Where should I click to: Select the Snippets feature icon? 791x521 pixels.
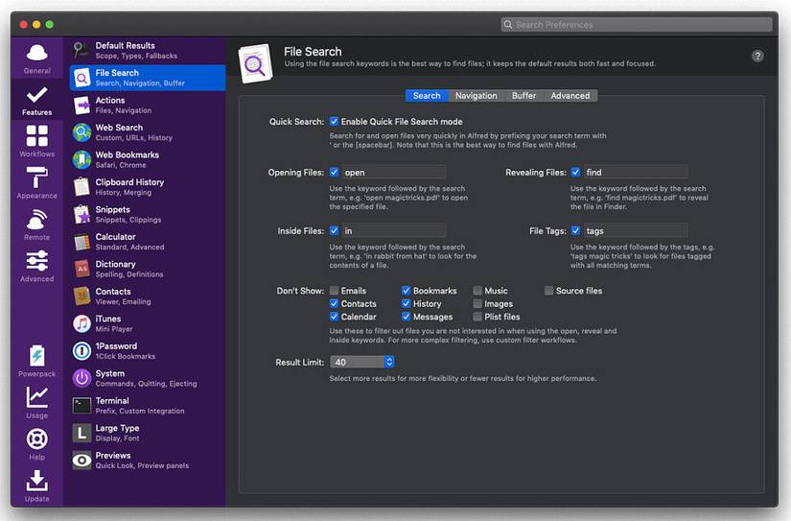(81, 214)
